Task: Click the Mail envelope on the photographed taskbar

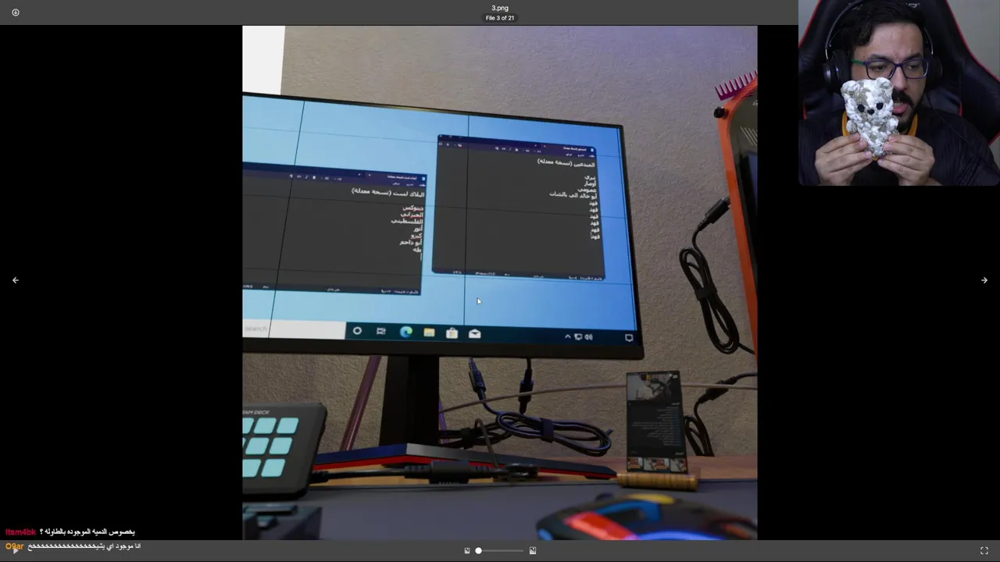Action: point(474,333)
